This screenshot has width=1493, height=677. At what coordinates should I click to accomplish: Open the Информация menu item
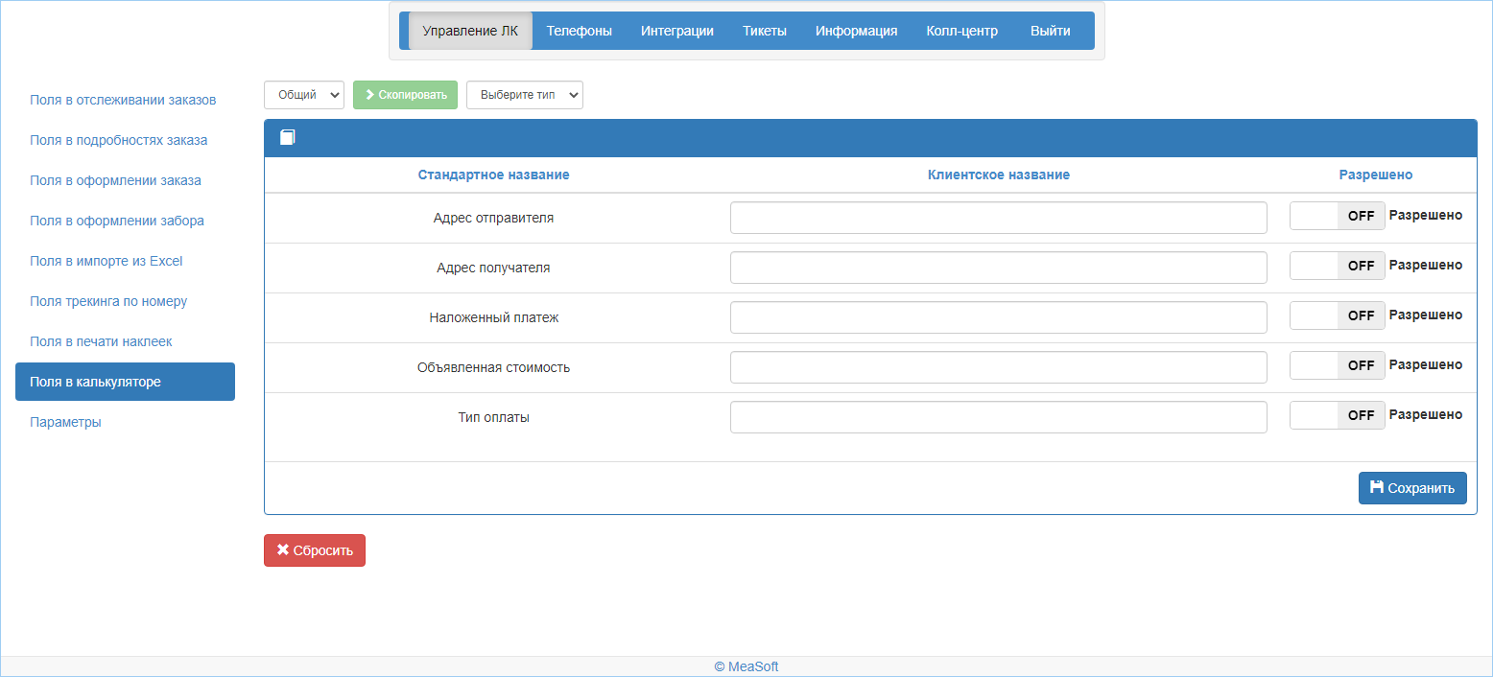(857, 31)
